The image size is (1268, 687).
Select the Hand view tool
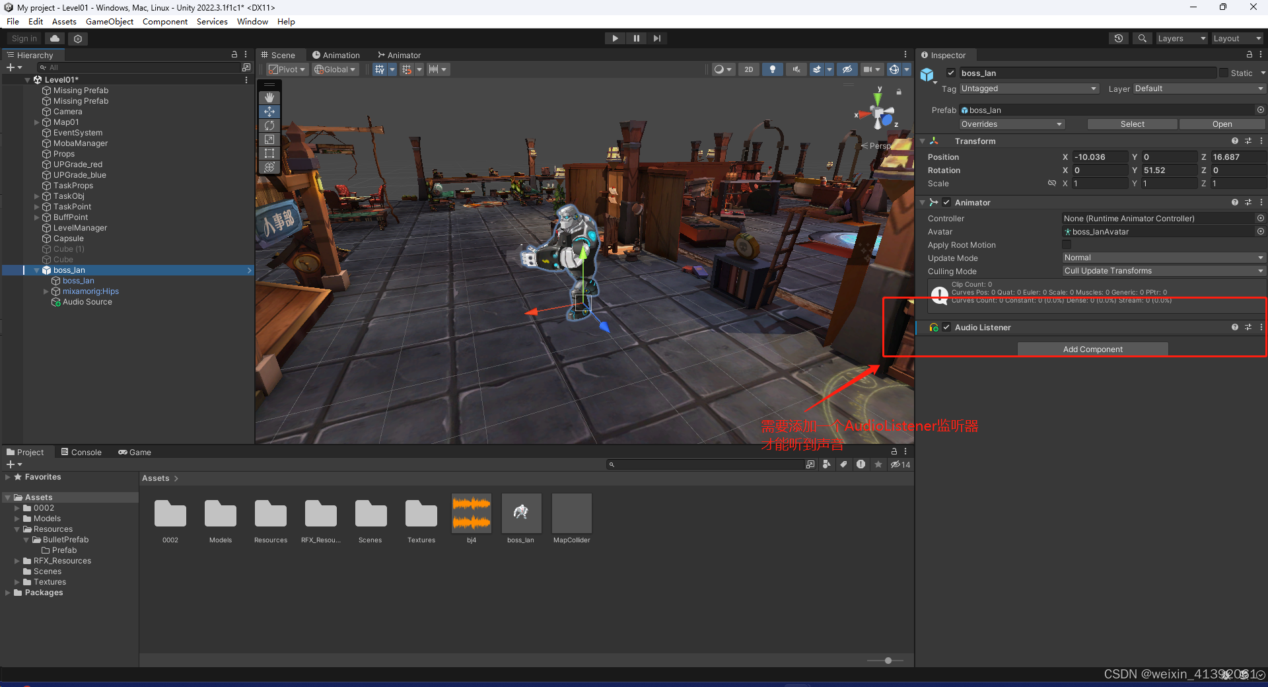[269, 98]
